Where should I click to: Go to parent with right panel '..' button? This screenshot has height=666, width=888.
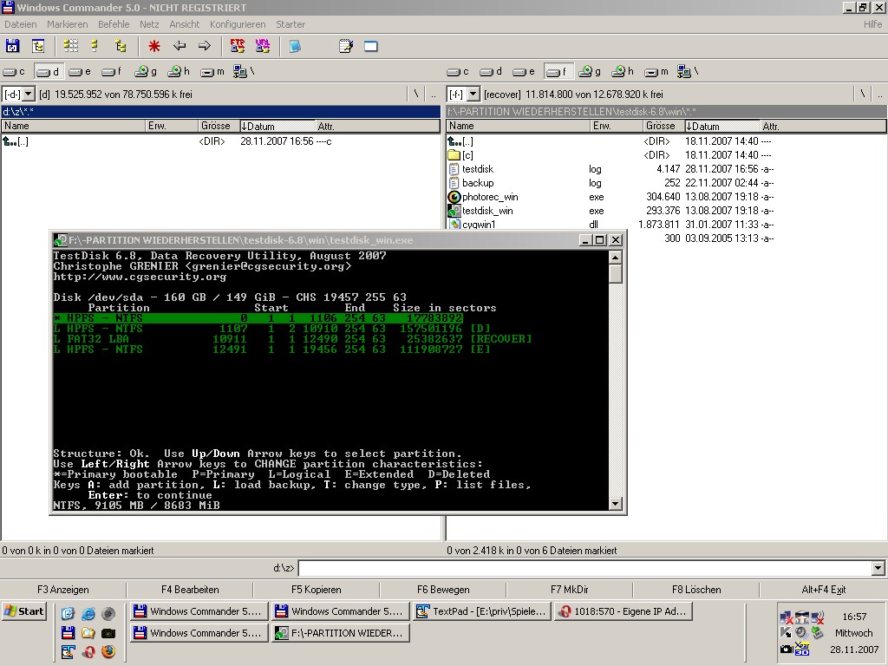tap(879, 94)
